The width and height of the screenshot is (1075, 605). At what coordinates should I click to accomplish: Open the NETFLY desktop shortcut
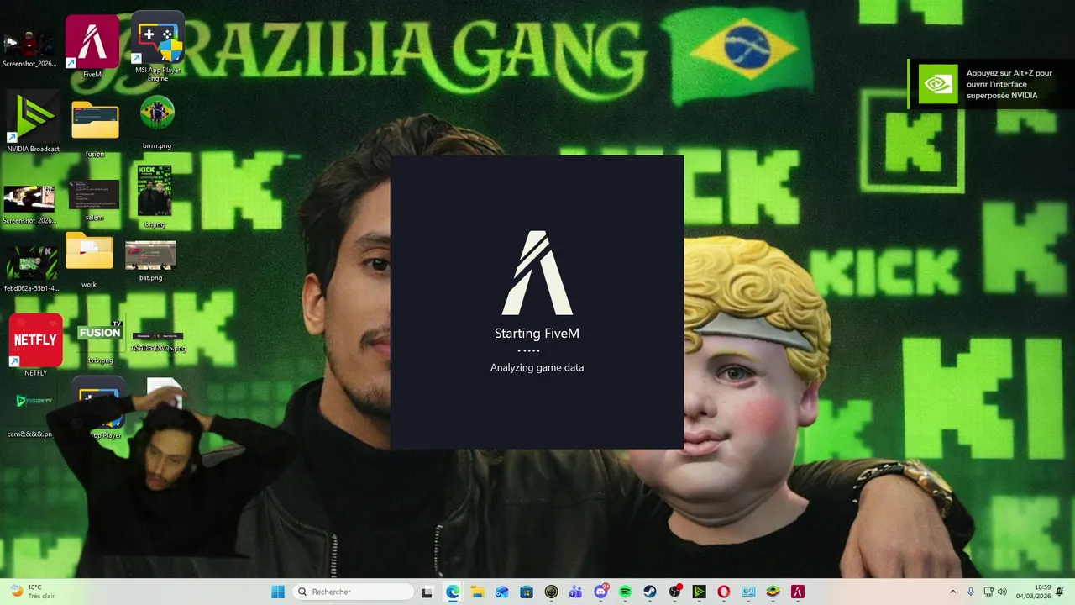[x=35, y=345]
